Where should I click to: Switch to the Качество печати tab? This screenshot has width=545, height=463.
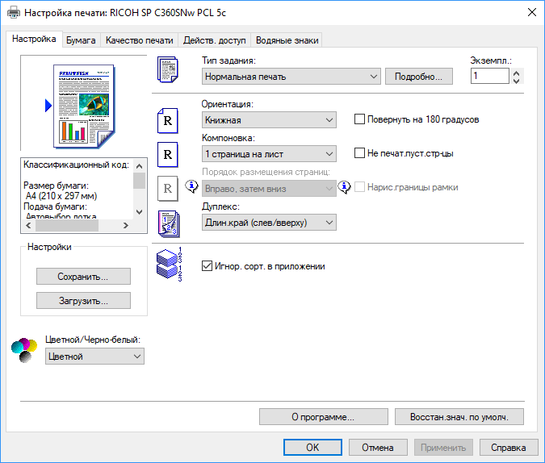pos(140,40)
